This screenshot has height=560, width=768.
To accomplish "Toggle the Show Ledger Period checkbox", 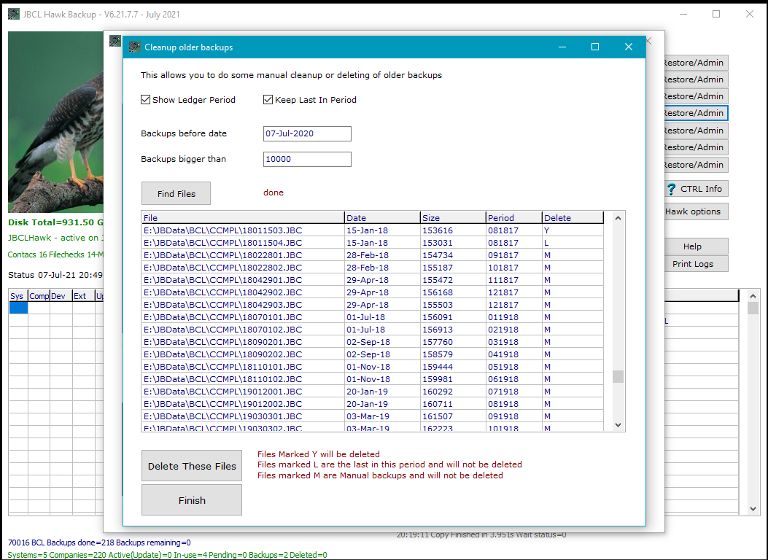I will click(146, 100).
